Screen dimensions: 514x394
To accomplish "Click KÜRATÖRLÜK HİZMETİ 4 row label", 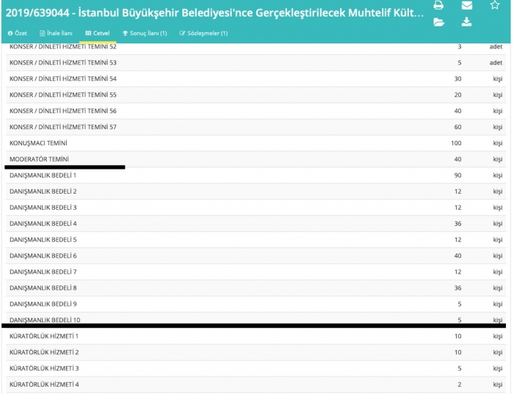I will point(44,384).
